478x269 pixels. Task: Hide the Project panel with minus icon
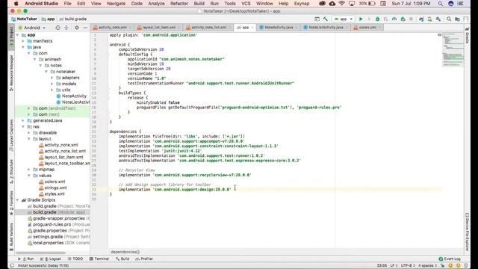click(x=85, y=28)
